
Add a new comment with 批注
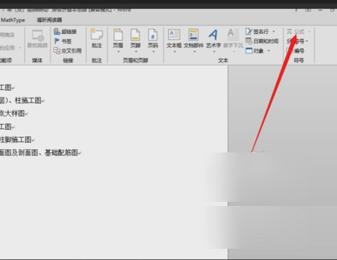(x=97, y=38)
